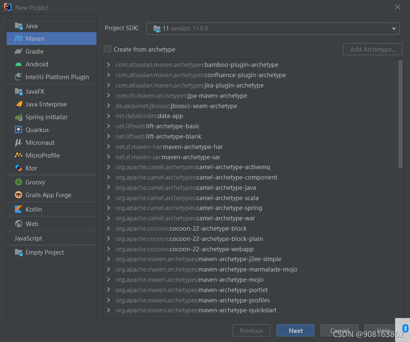Click the Grails App Forge icon
The height and width of the screenshot is (342, 410).
19,195
